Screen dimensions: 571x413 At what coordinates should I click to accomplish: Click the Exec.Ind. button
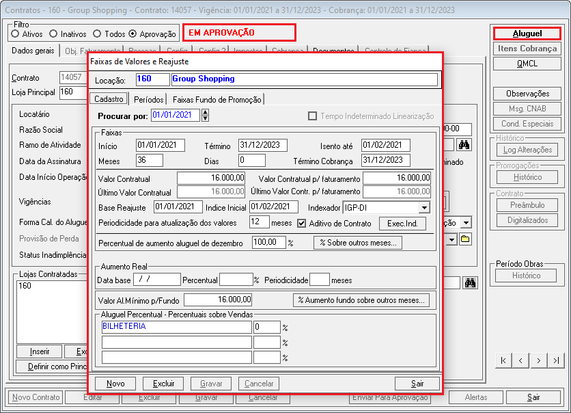click(402, 224)
